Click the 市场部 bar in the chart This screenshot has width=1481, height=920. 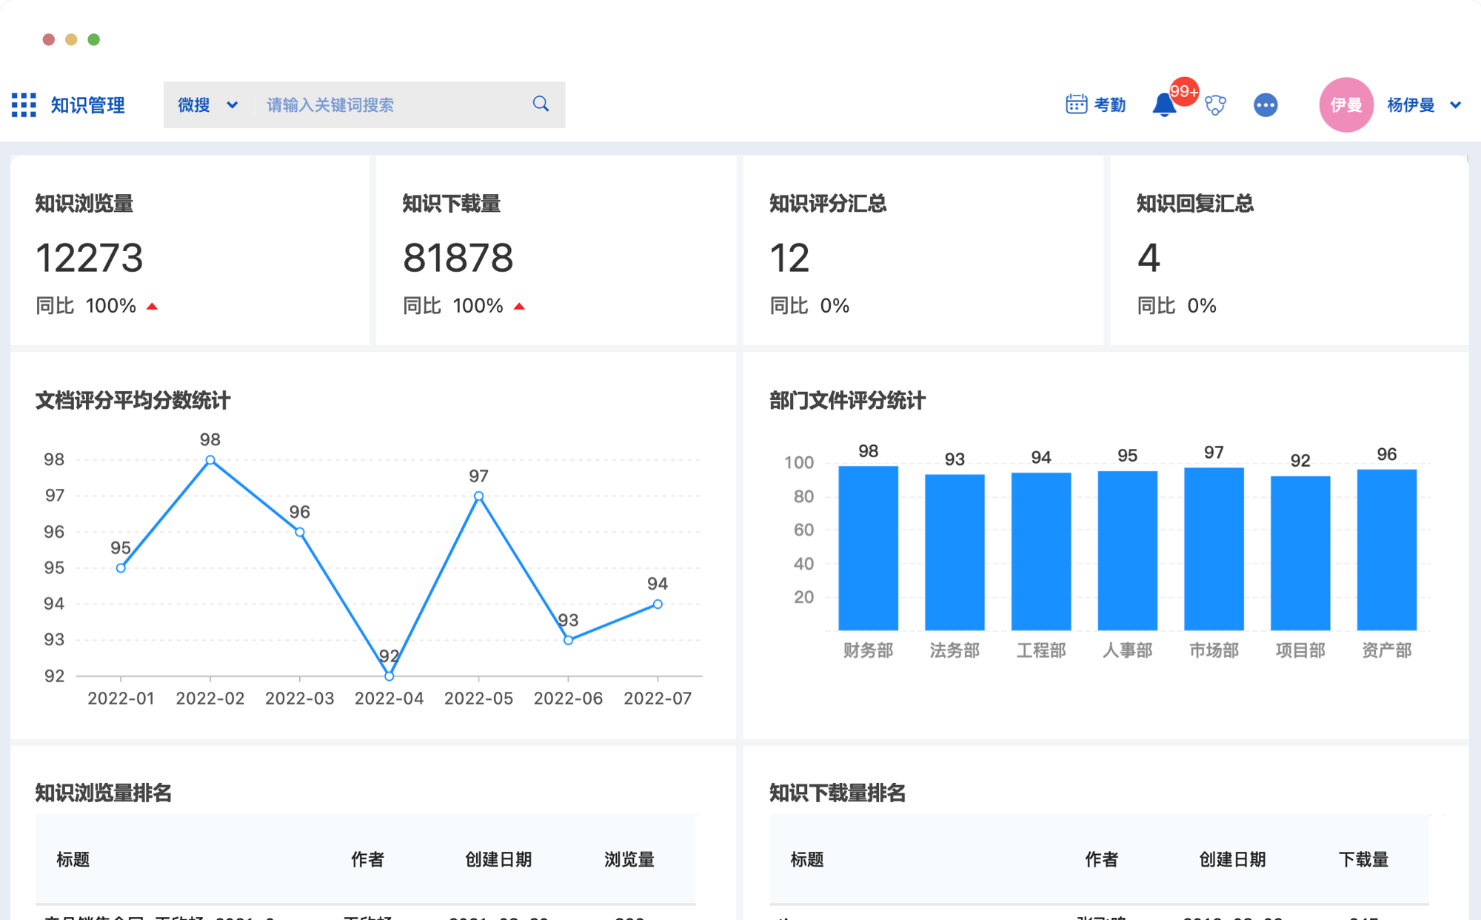[x=1214, y=548]
